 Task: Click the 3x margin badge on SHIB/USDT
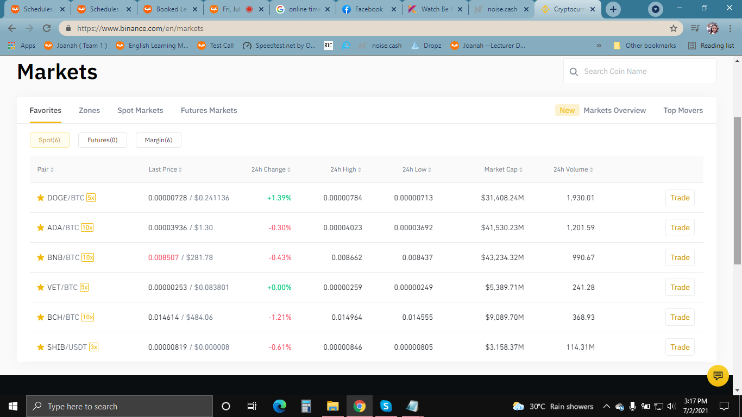point(93,347)
